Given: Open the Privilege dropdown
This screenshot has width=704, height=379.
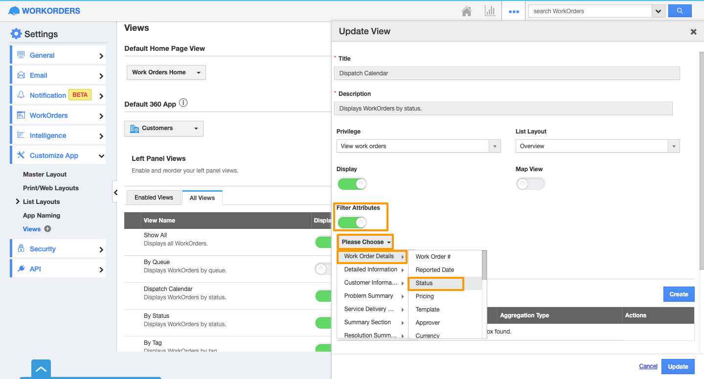Looking at the screenshot, I should point(418,146).
